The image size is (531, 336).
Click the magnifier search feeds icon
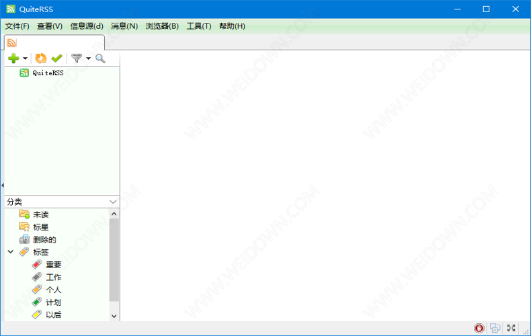click(100, 58)
